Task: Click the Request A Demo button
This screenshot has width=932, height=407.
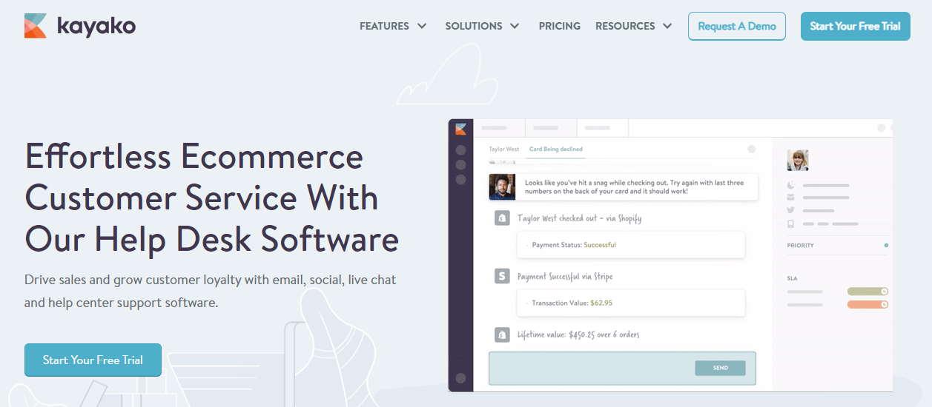Action: 737,26
